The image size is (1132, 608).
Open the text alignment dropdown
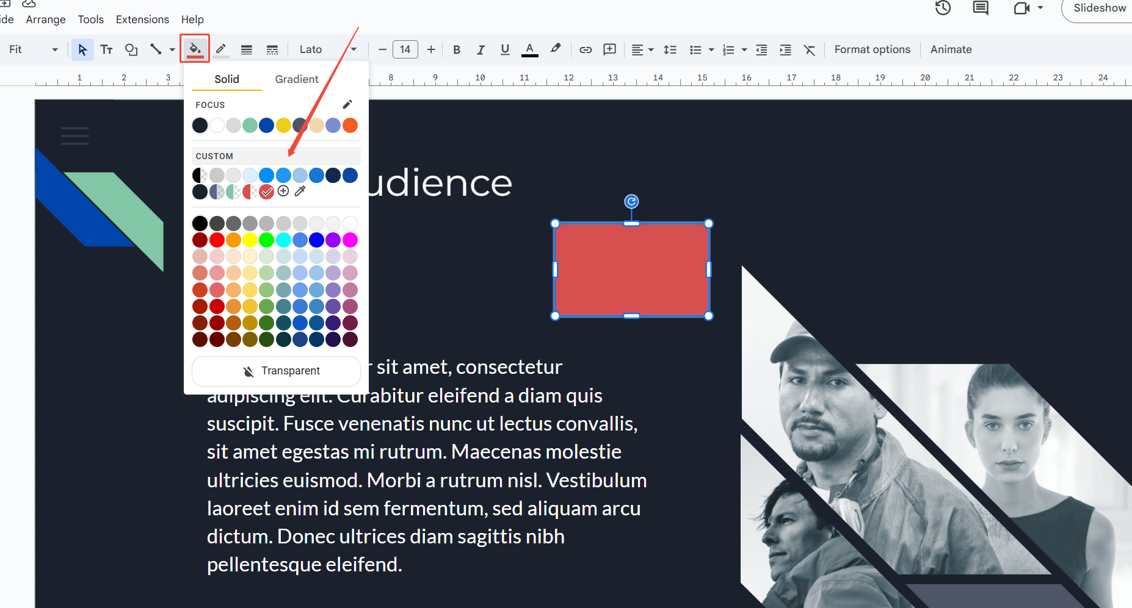pos(642,49)
